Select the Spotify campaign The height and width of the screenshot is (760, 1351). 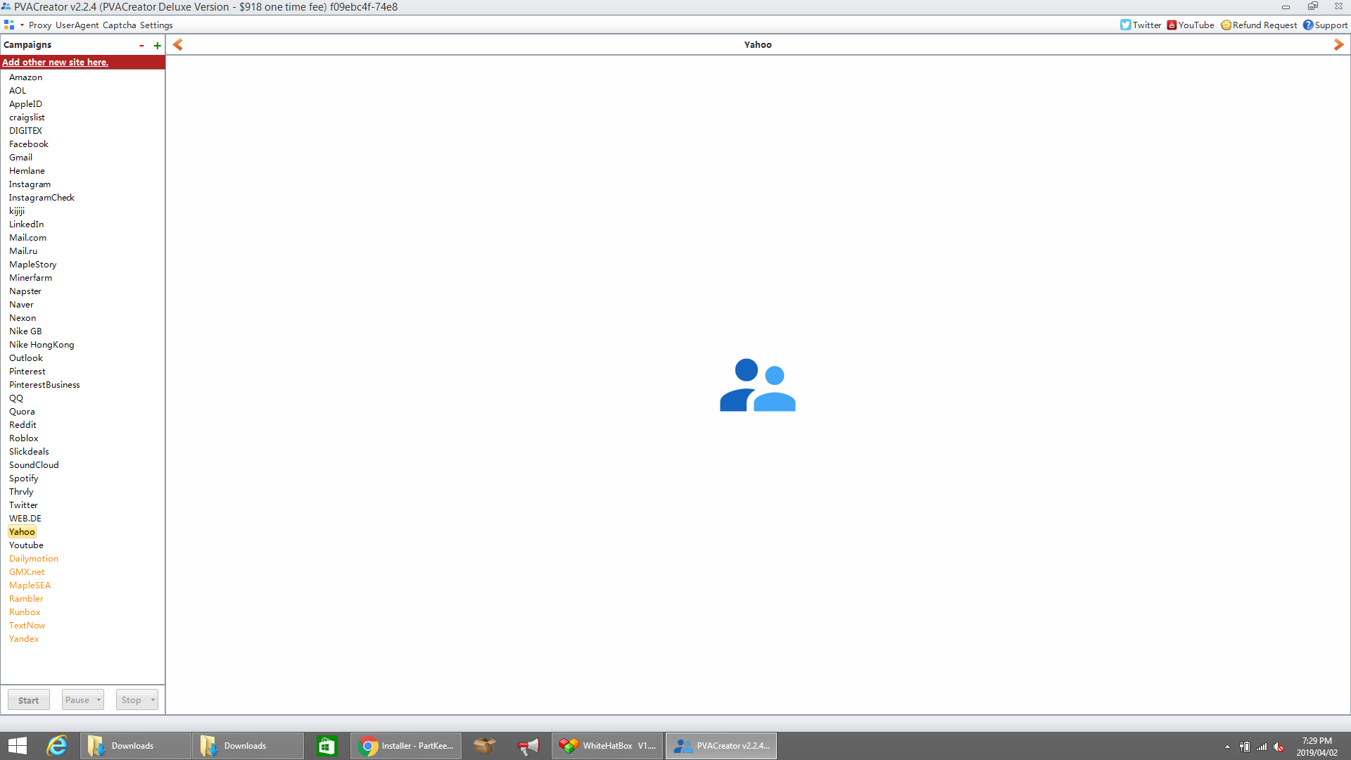pyautogui.click(x=23, y=478)
